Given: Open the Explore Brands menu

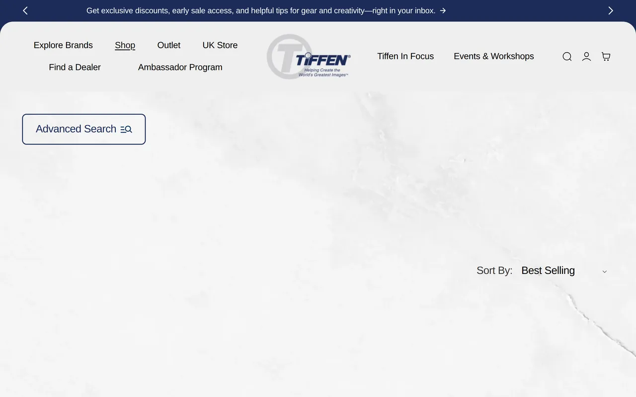Looking at the screenshot, I should (63, 45).
